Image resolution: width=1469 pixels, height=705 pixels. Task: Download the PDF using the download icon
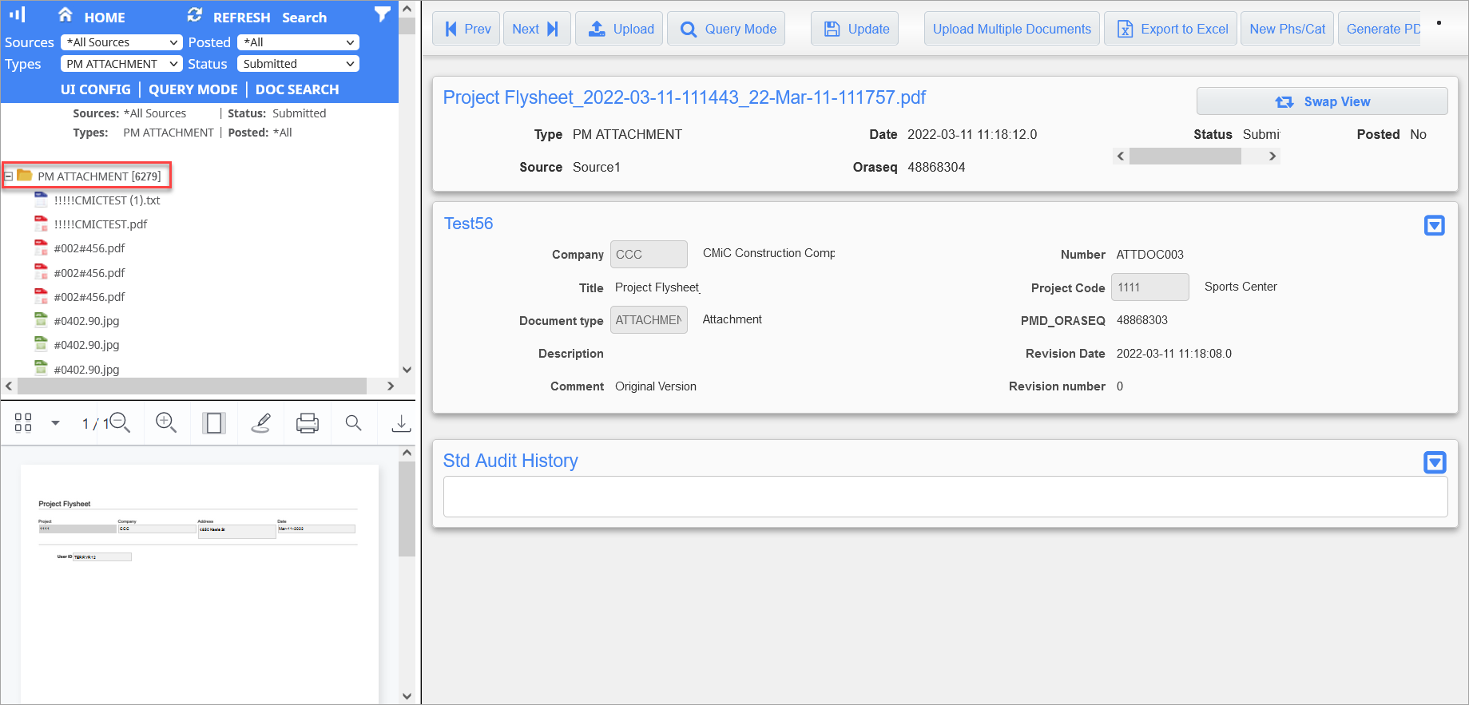(401, 423)
